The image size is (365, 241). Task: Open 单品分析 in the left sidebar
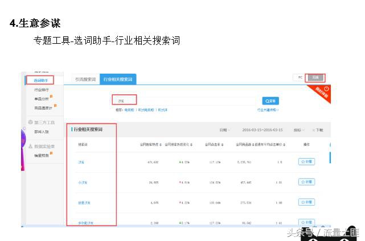click(42, 99)
